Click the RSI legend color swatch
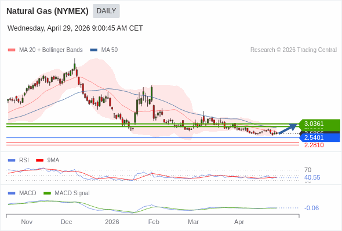 (12, 161)
